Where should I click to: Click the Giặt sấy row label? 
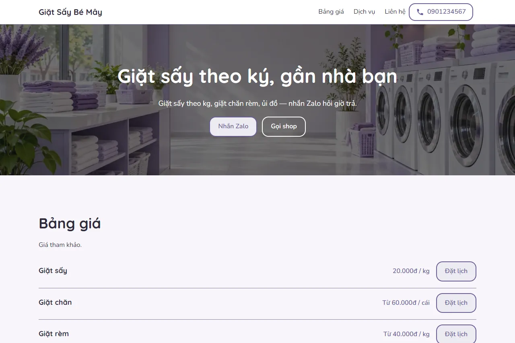click(53, 271)
